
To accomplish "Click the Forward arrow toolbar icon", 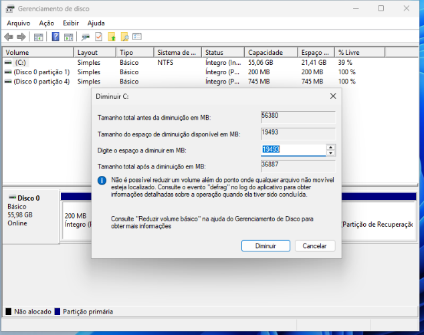I will tap(21, 37).
